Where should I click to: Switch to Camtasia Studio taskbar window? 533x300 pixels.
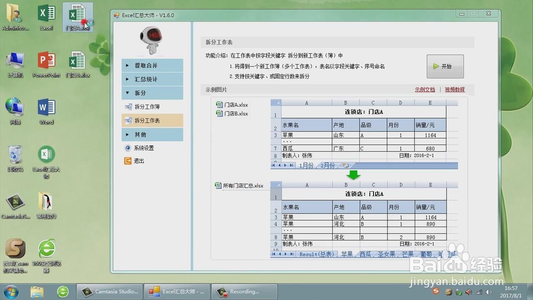coord(109,291)
